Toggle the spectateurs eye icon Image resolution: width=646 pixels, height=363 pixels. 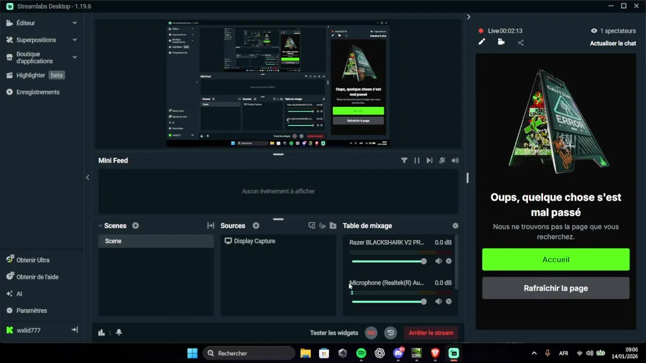pos(594,31)
